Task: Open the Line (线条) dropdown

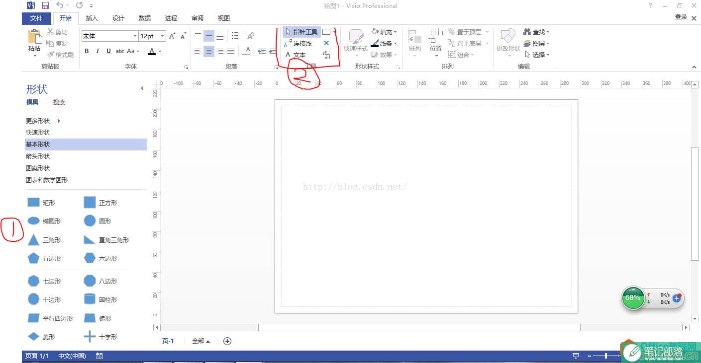Action: pyautogui.click(x=385, y=43)
